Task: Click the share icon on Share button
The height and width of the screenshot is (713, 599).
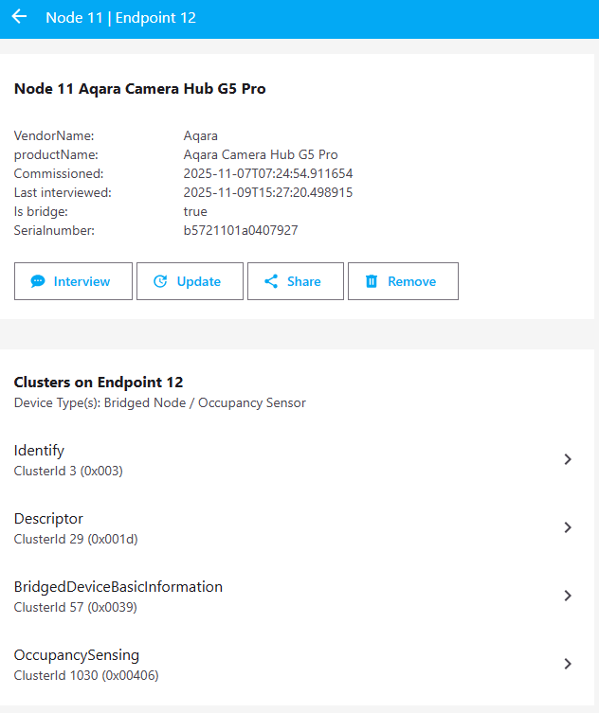Action: click(271, 281)
